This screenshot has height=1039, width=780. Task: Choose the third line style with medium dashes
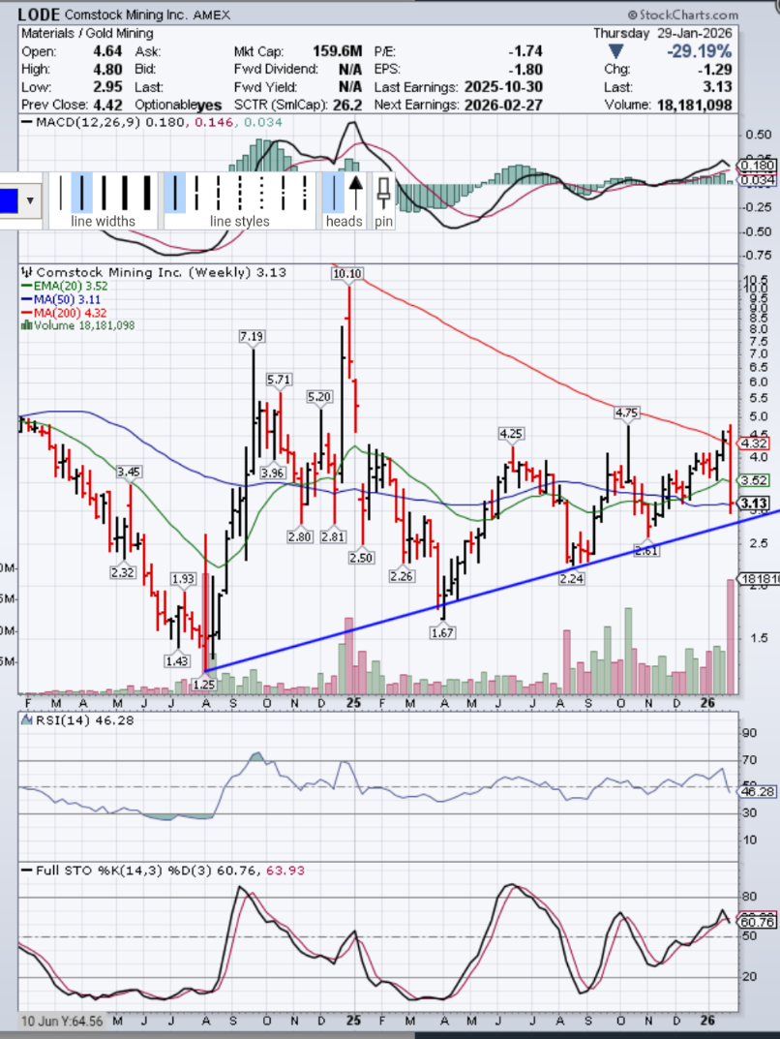[219, 193]
